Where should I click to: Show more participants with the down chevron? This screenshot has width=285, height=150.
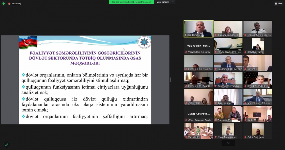(x=228, y=143)
